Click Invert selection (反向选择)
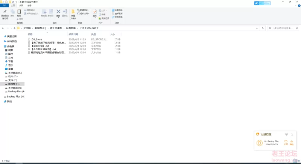301x164 pixels. point(117,17)
